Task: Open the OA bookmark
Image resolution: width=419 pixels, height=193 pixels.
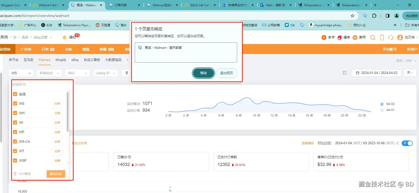Action: coord(290,25)
